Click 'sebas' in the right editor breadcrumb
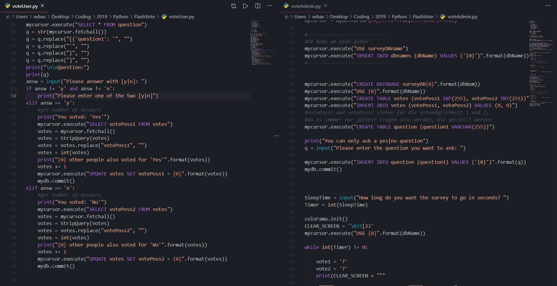This screenshot has width=557, height=286. (318, 16)
